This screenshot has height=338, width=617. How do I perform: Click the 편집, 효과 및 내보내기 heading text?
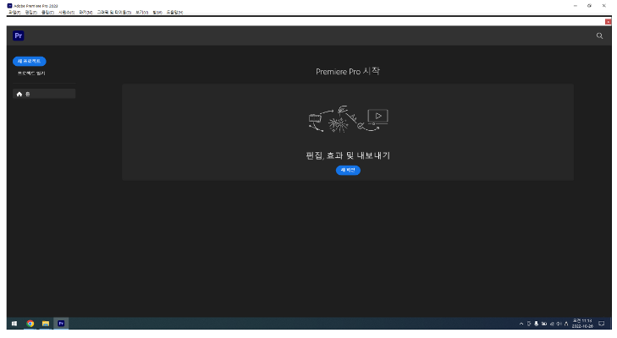(348, 155)
